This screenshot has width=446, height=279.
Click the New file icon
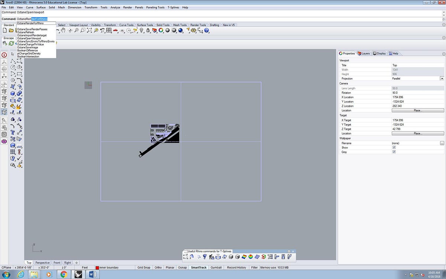tap(5, 31)
